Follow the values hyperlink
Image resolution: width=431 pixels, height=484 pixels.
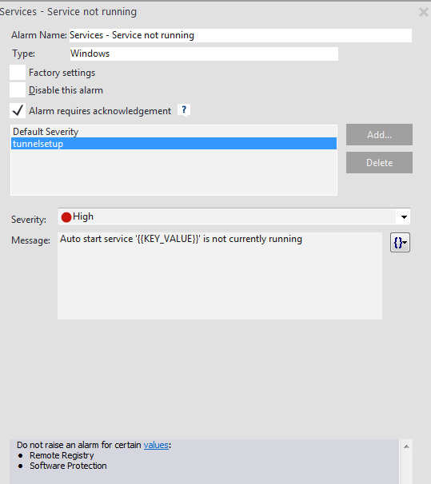pos(156,445)
